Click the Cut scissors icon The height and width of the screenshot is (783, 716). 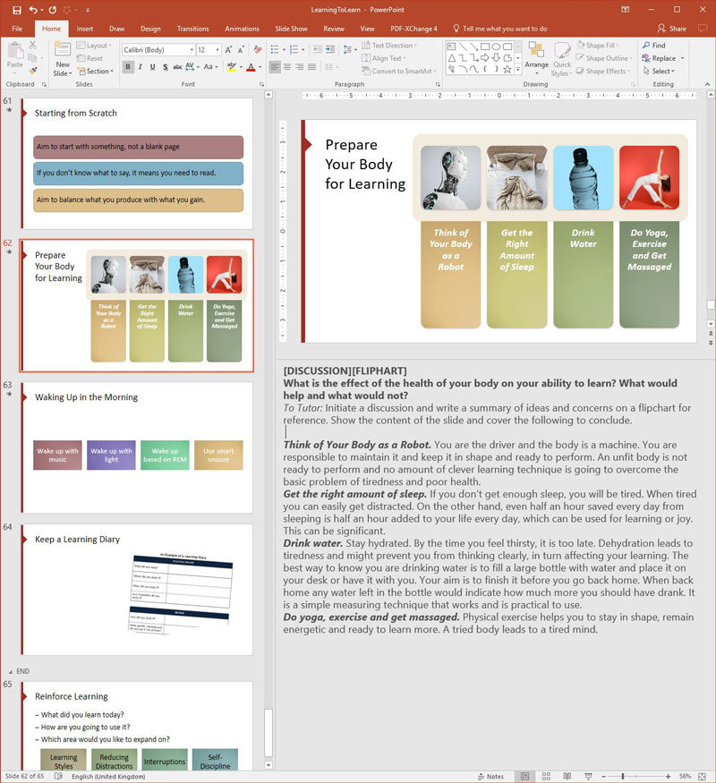click(32, 46)
